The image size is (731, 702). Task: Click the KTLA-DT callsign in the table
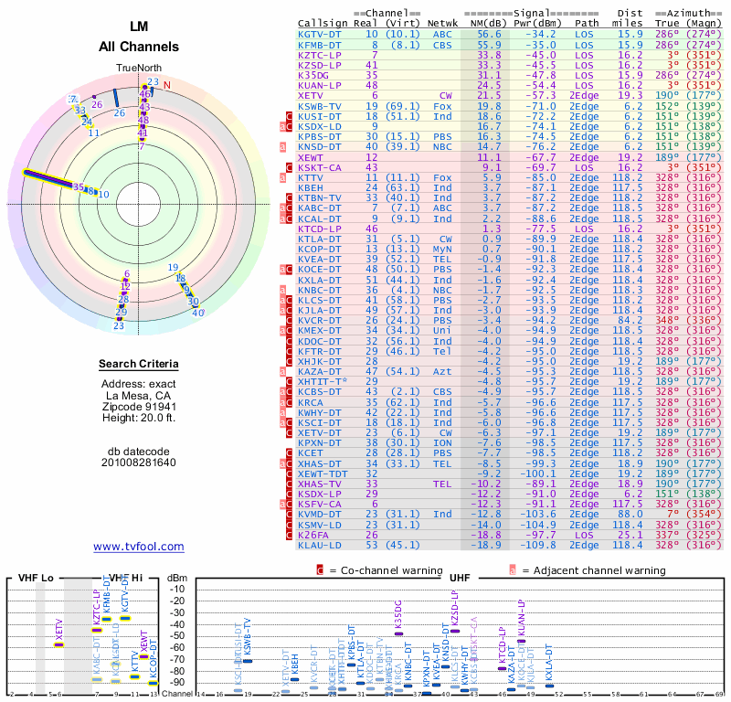tap(319, 239)
